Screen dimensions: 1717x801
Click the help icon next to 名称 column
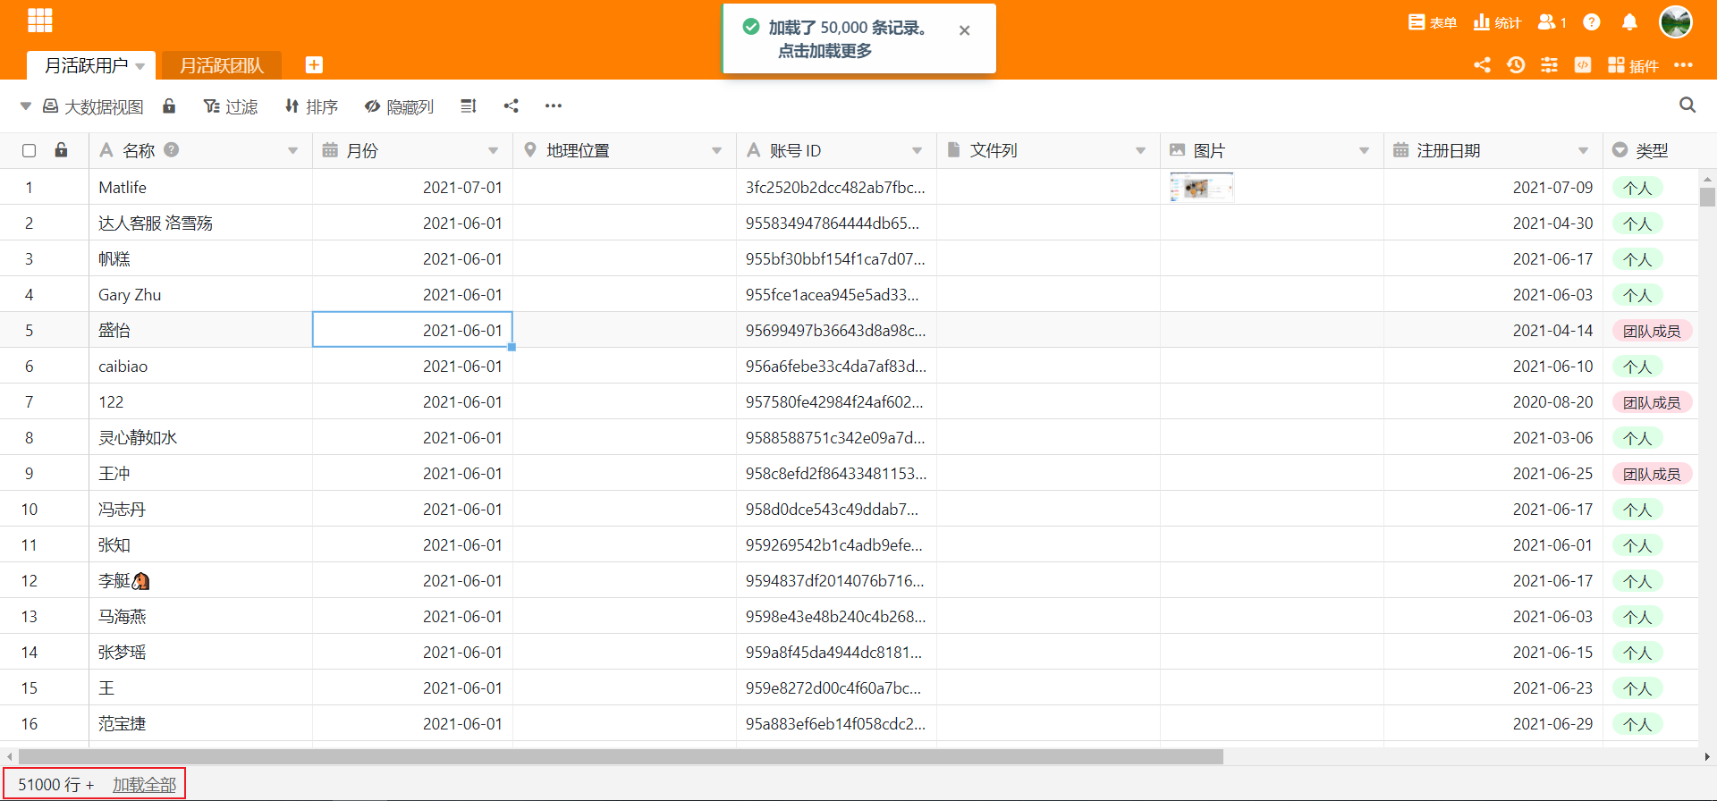[x=172, y=149]
